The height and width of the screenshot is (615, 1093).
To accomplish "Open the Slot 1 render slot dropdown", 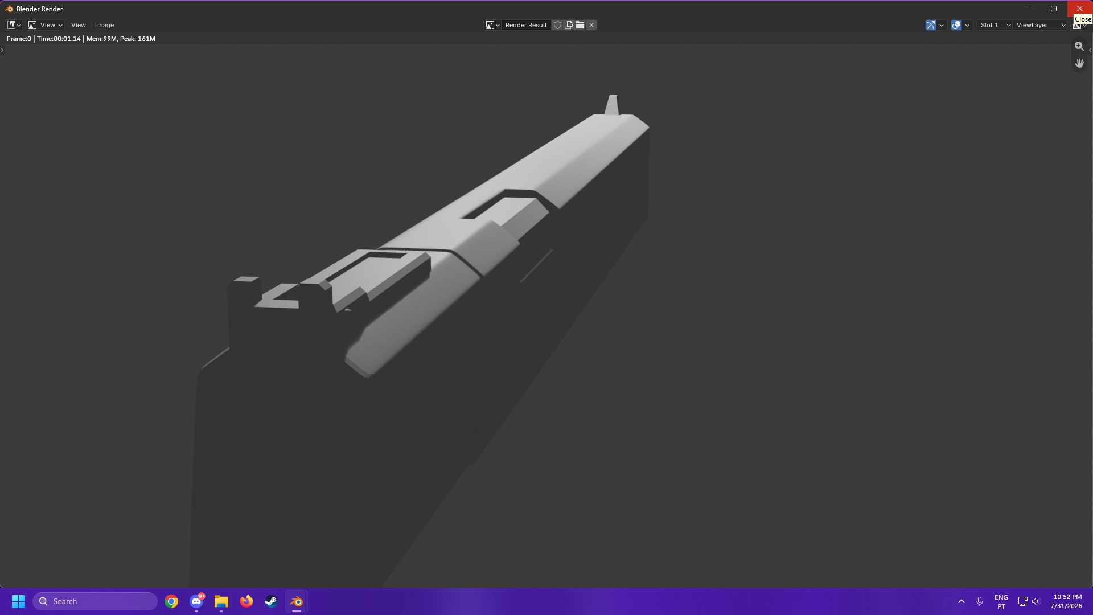I will pyautogui.click(x=995, y=25).
